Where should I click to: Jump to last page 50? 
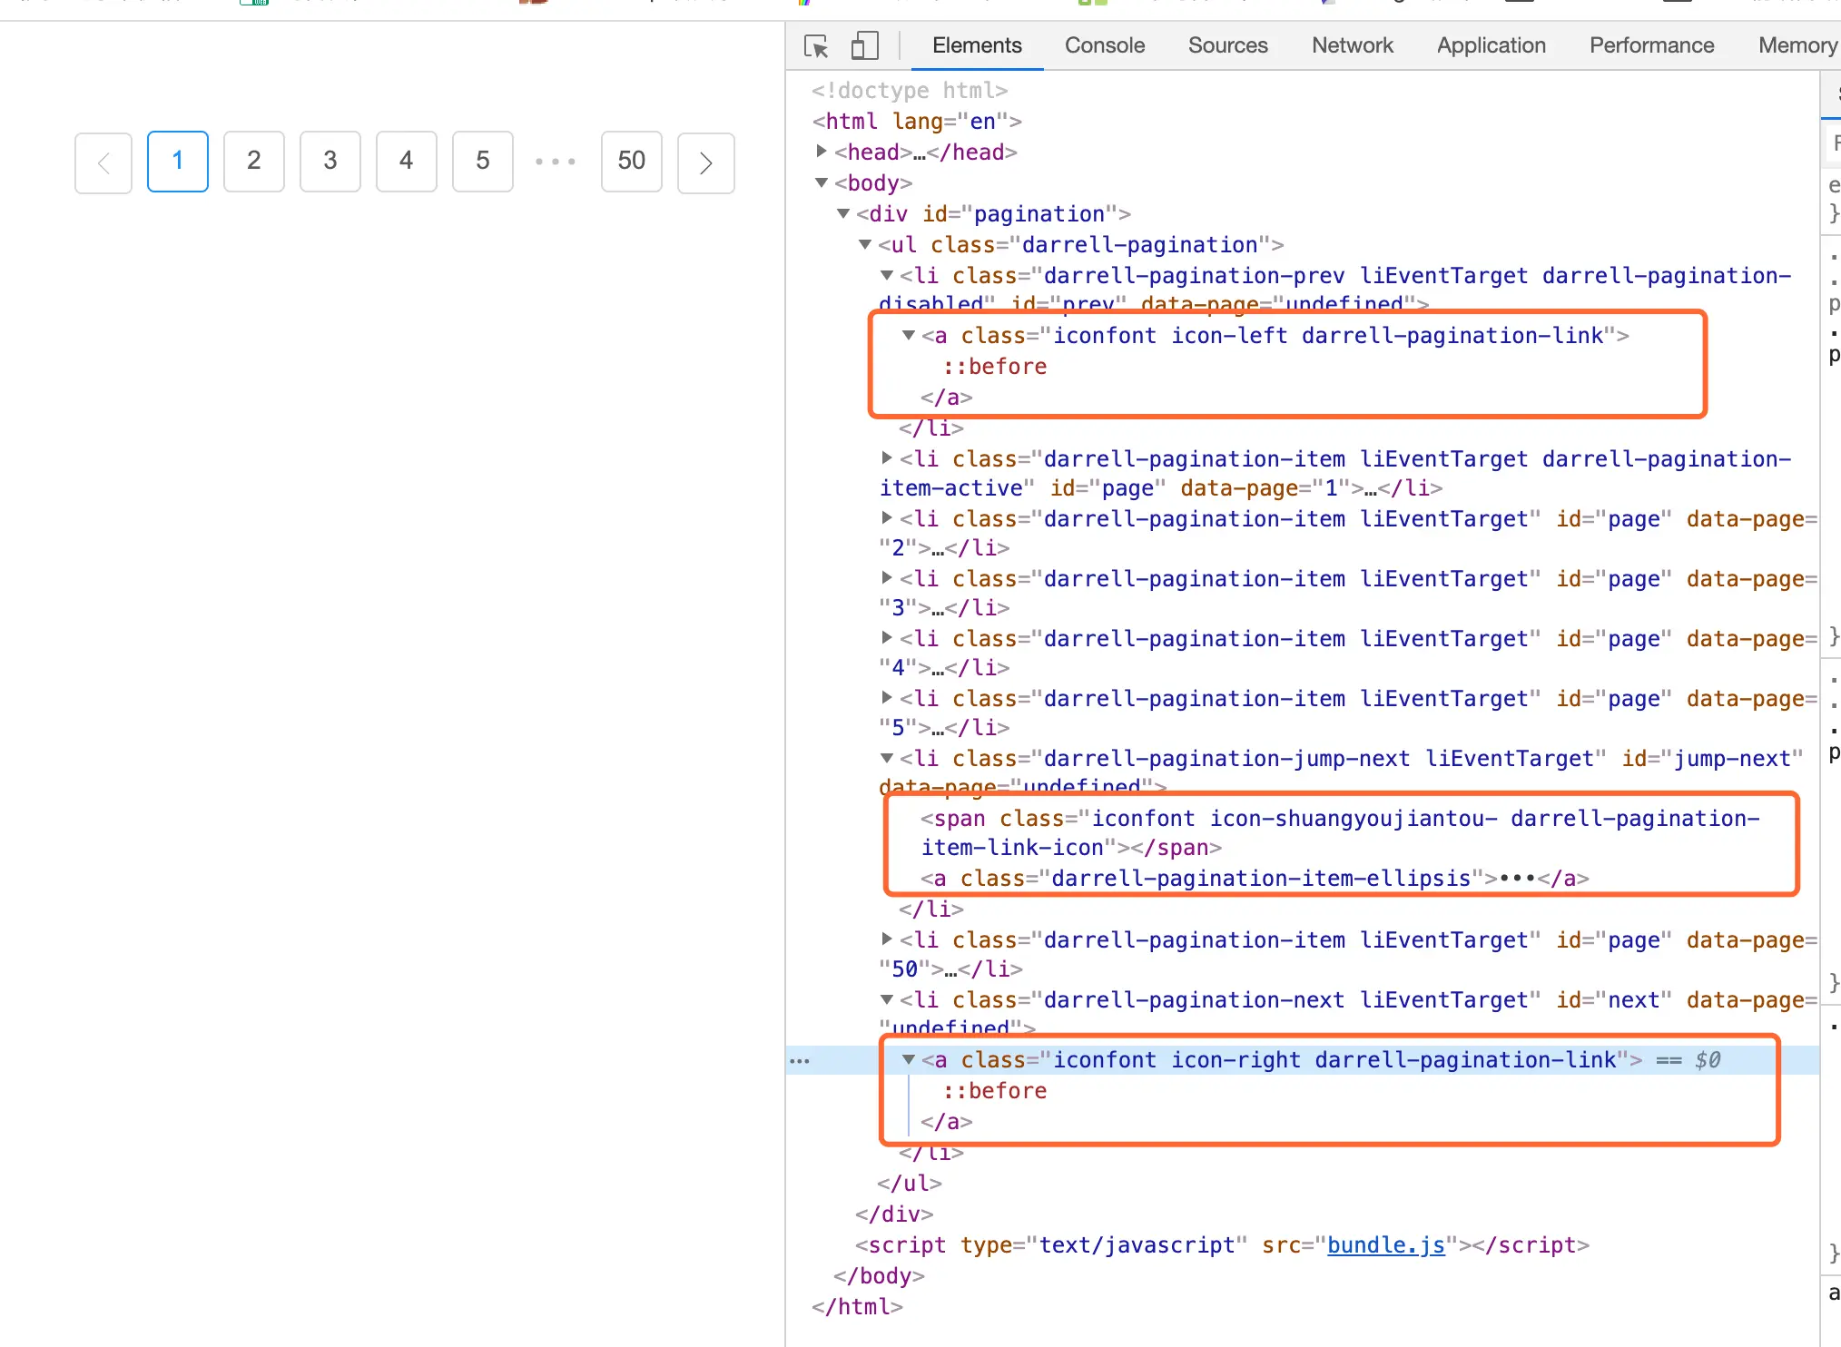[x=631, y=162]
